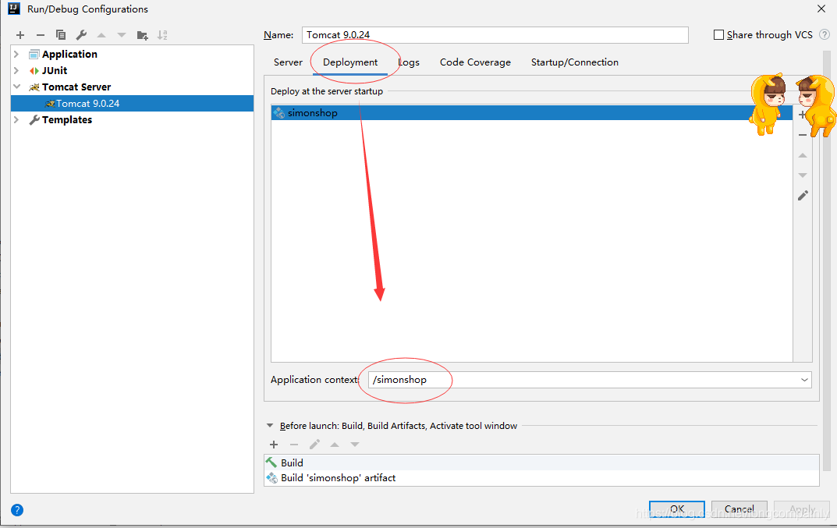The height and width of the screenshot is (528, 837).
Task: Switch to the Logs tab
Action: pyautogui.click(x=409, y=62)
